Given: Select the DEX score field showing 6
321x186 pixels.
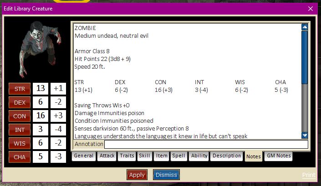Looking at the screenshot, I should point(41,102).
